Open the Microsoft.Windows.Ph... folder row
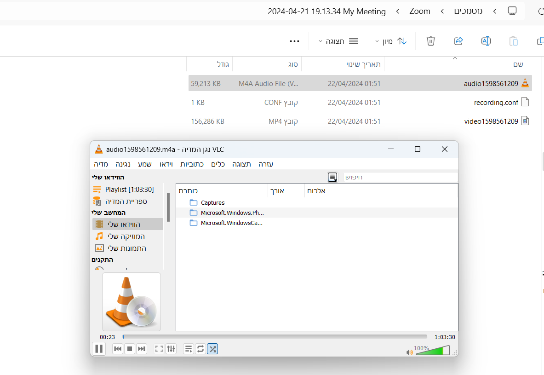The height and width of the screenshot is (375, 544). (x=317, y=213)
